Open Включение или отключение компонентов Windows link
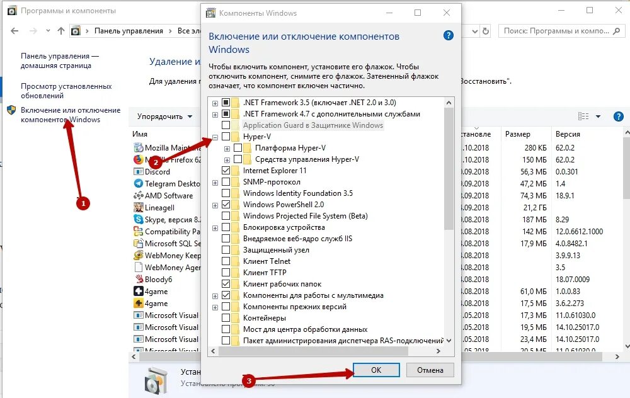 tap(71, 115)
